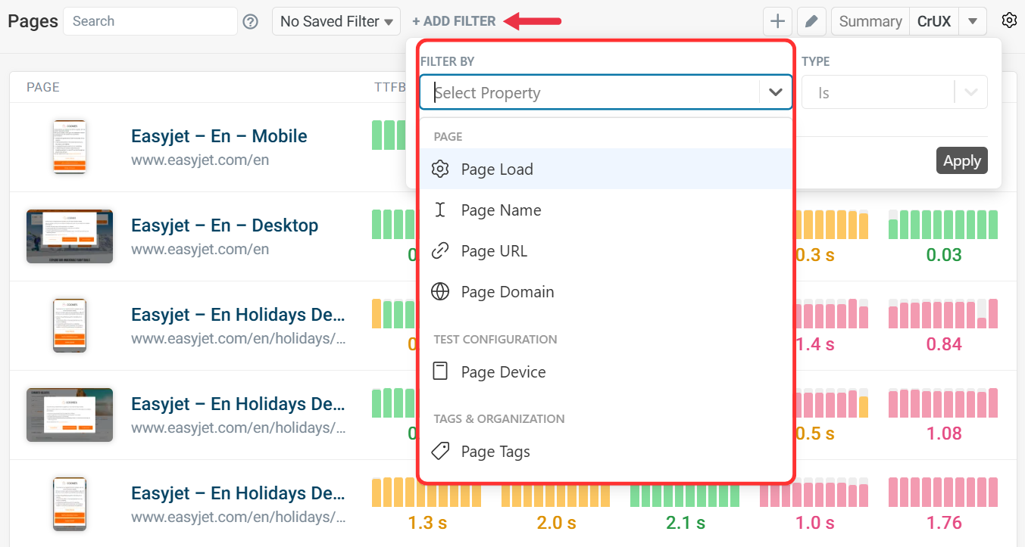Select Page Load gear icon option
Image resolution: width=1025 pixels, height=547 pixels.
click(x=440, y=169)
